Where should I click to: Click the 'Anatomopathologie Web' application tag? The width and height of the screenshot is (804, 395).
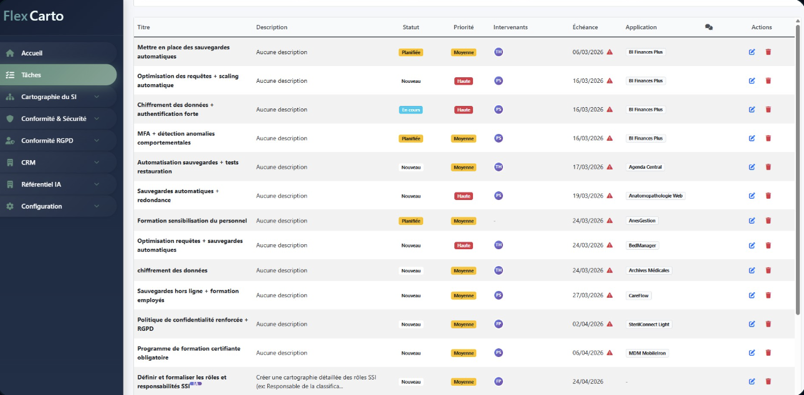(655, 196)
